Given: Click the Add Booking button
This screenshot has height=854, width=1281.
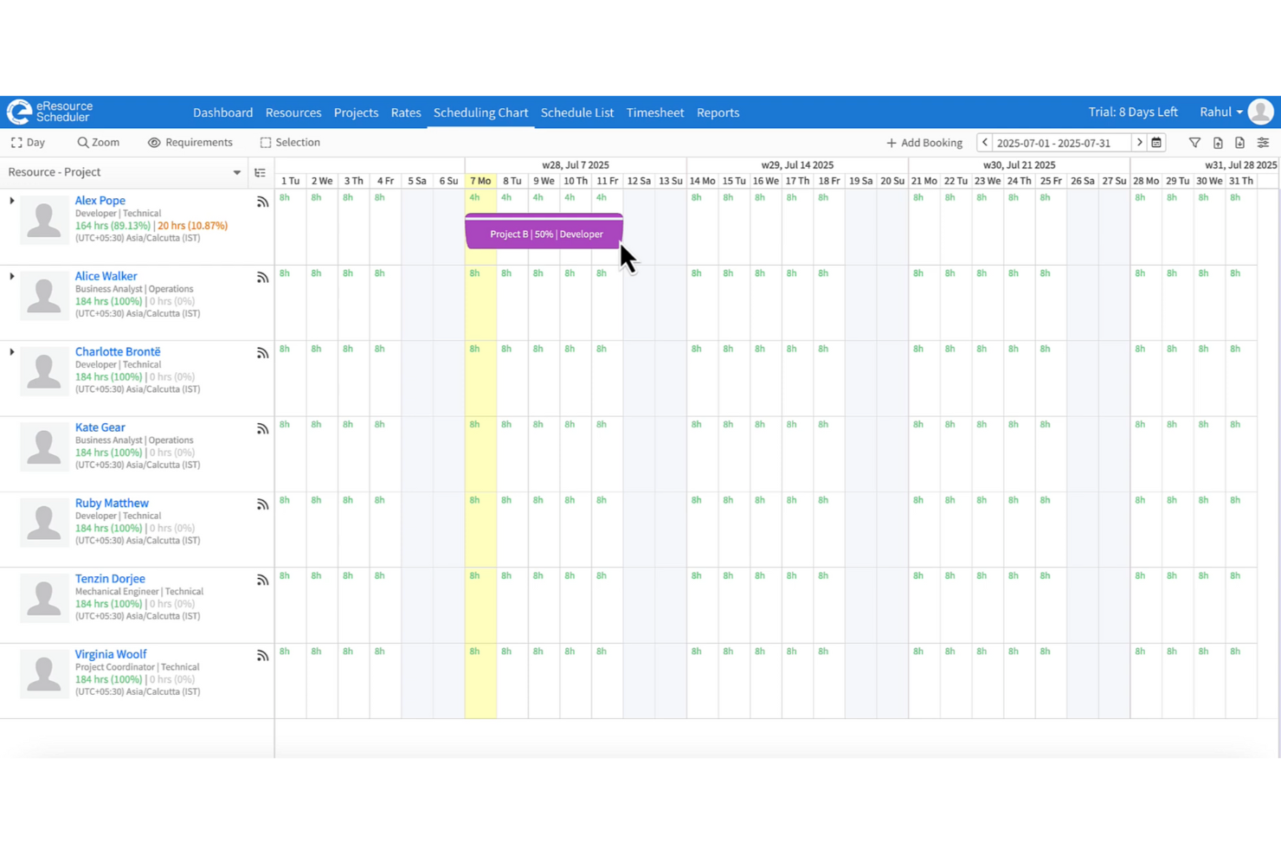Looking at the screenshot, I should pos(924,142).
